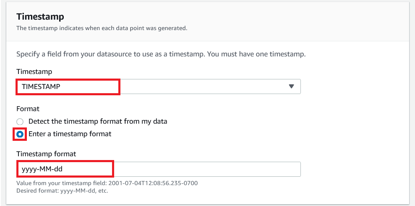Click the bold Timestamp section heading
This screenshot has width=415, height=206.
[x=40, y=17]
